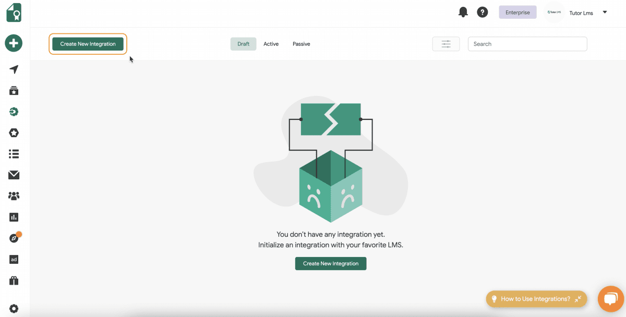This screenshot has height=317, width=626.
Task: Click the gift box icon in sidebar
Action: pyautogui.click(x=14, y=281)
